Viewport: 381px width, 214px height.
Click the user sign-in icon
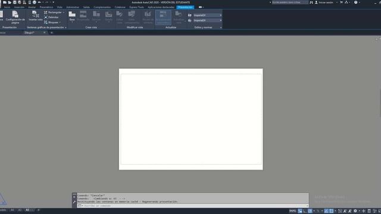pyautogui.click(x=316, y=2)
